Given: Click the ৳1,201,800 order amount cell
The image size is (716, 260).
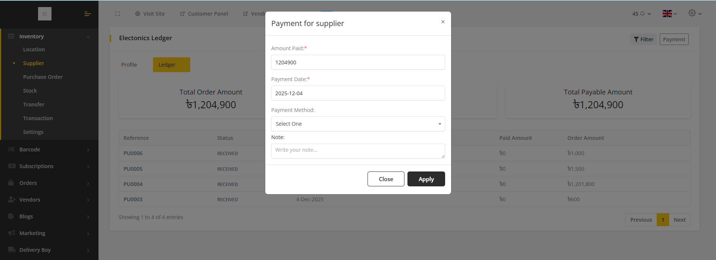Looking at the screenshot, I should (581, 184).
